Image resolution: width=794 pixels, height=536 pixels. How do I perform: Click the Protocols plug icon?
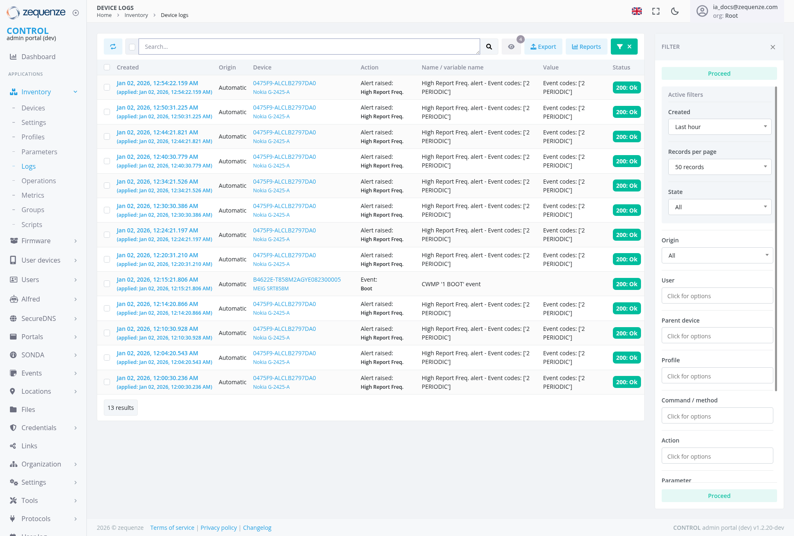[x=12, y=519]
